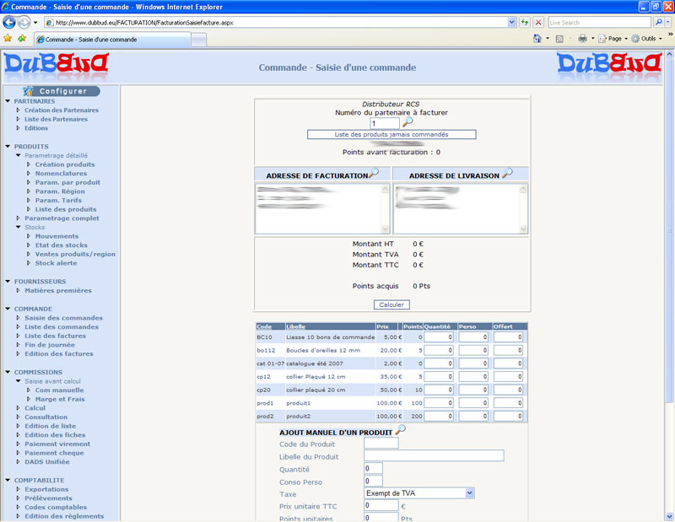
Task: Click the Favorites star icon
Action: [8, 39]
